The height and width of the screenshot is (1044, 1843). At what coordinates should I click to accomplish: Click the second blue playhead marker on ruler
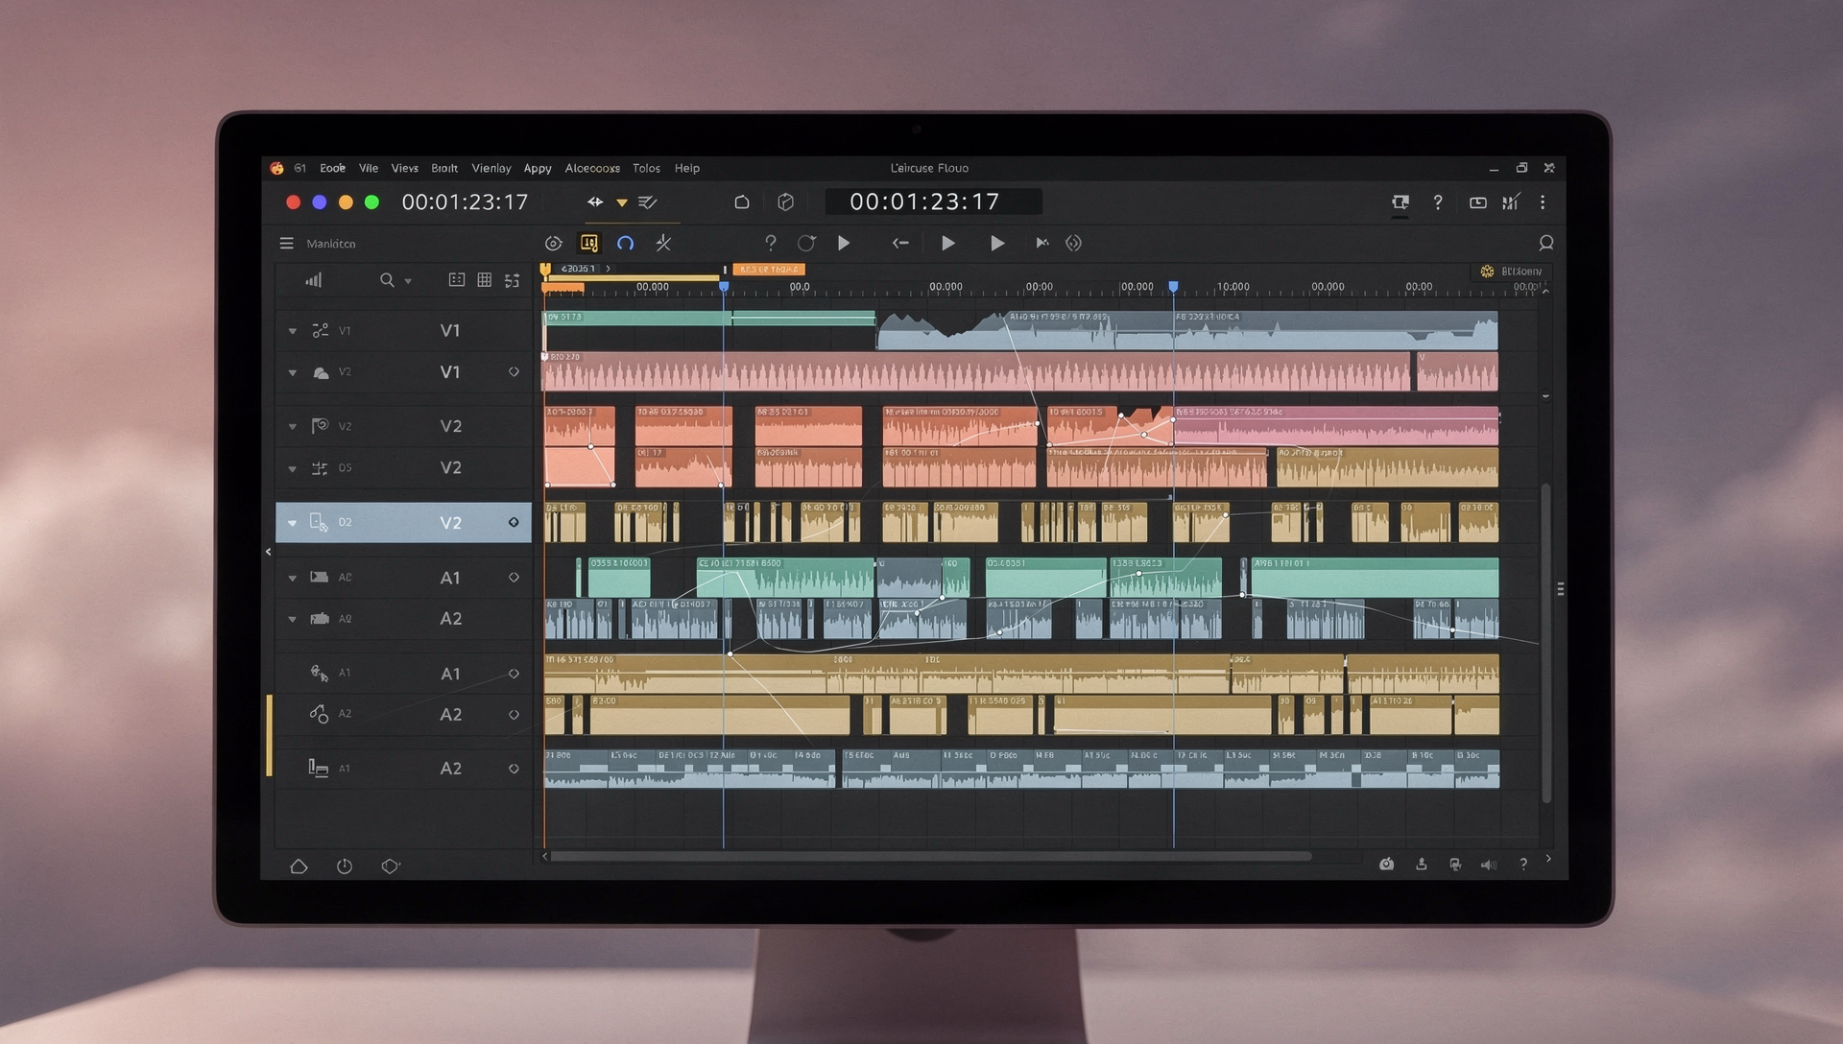click(1173, 287)
